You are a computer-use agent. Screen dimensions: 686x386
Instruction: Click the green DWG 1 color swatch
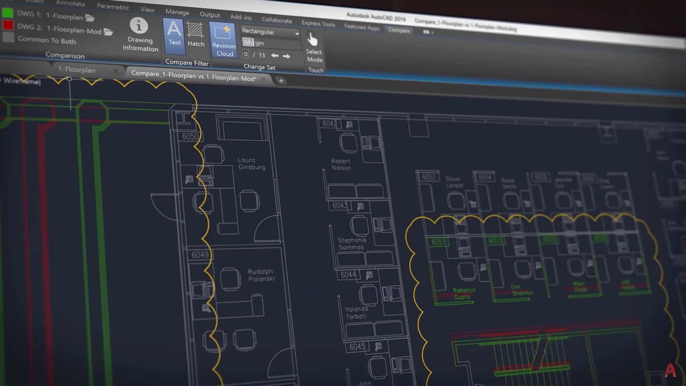click(8, 13)
